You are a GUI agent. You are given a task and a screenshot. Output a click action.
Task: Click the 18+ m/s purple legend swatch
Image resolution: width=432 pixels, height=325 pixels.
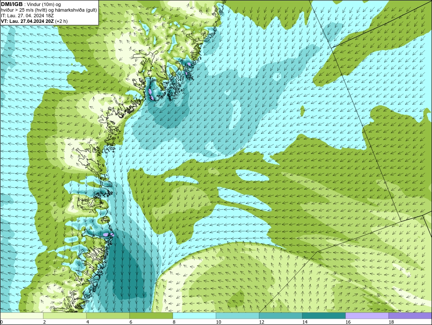(x=410, y=316)
